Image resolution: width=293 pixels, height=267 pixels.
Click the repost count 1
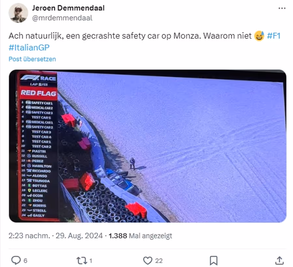(91, 260)
